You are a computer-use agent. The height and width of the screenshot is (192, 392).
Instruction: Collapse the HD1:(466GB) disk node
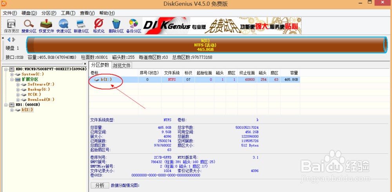click(6, 104)
